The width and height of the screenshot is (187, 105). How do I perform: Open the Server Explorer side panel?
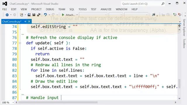[184, 27]
